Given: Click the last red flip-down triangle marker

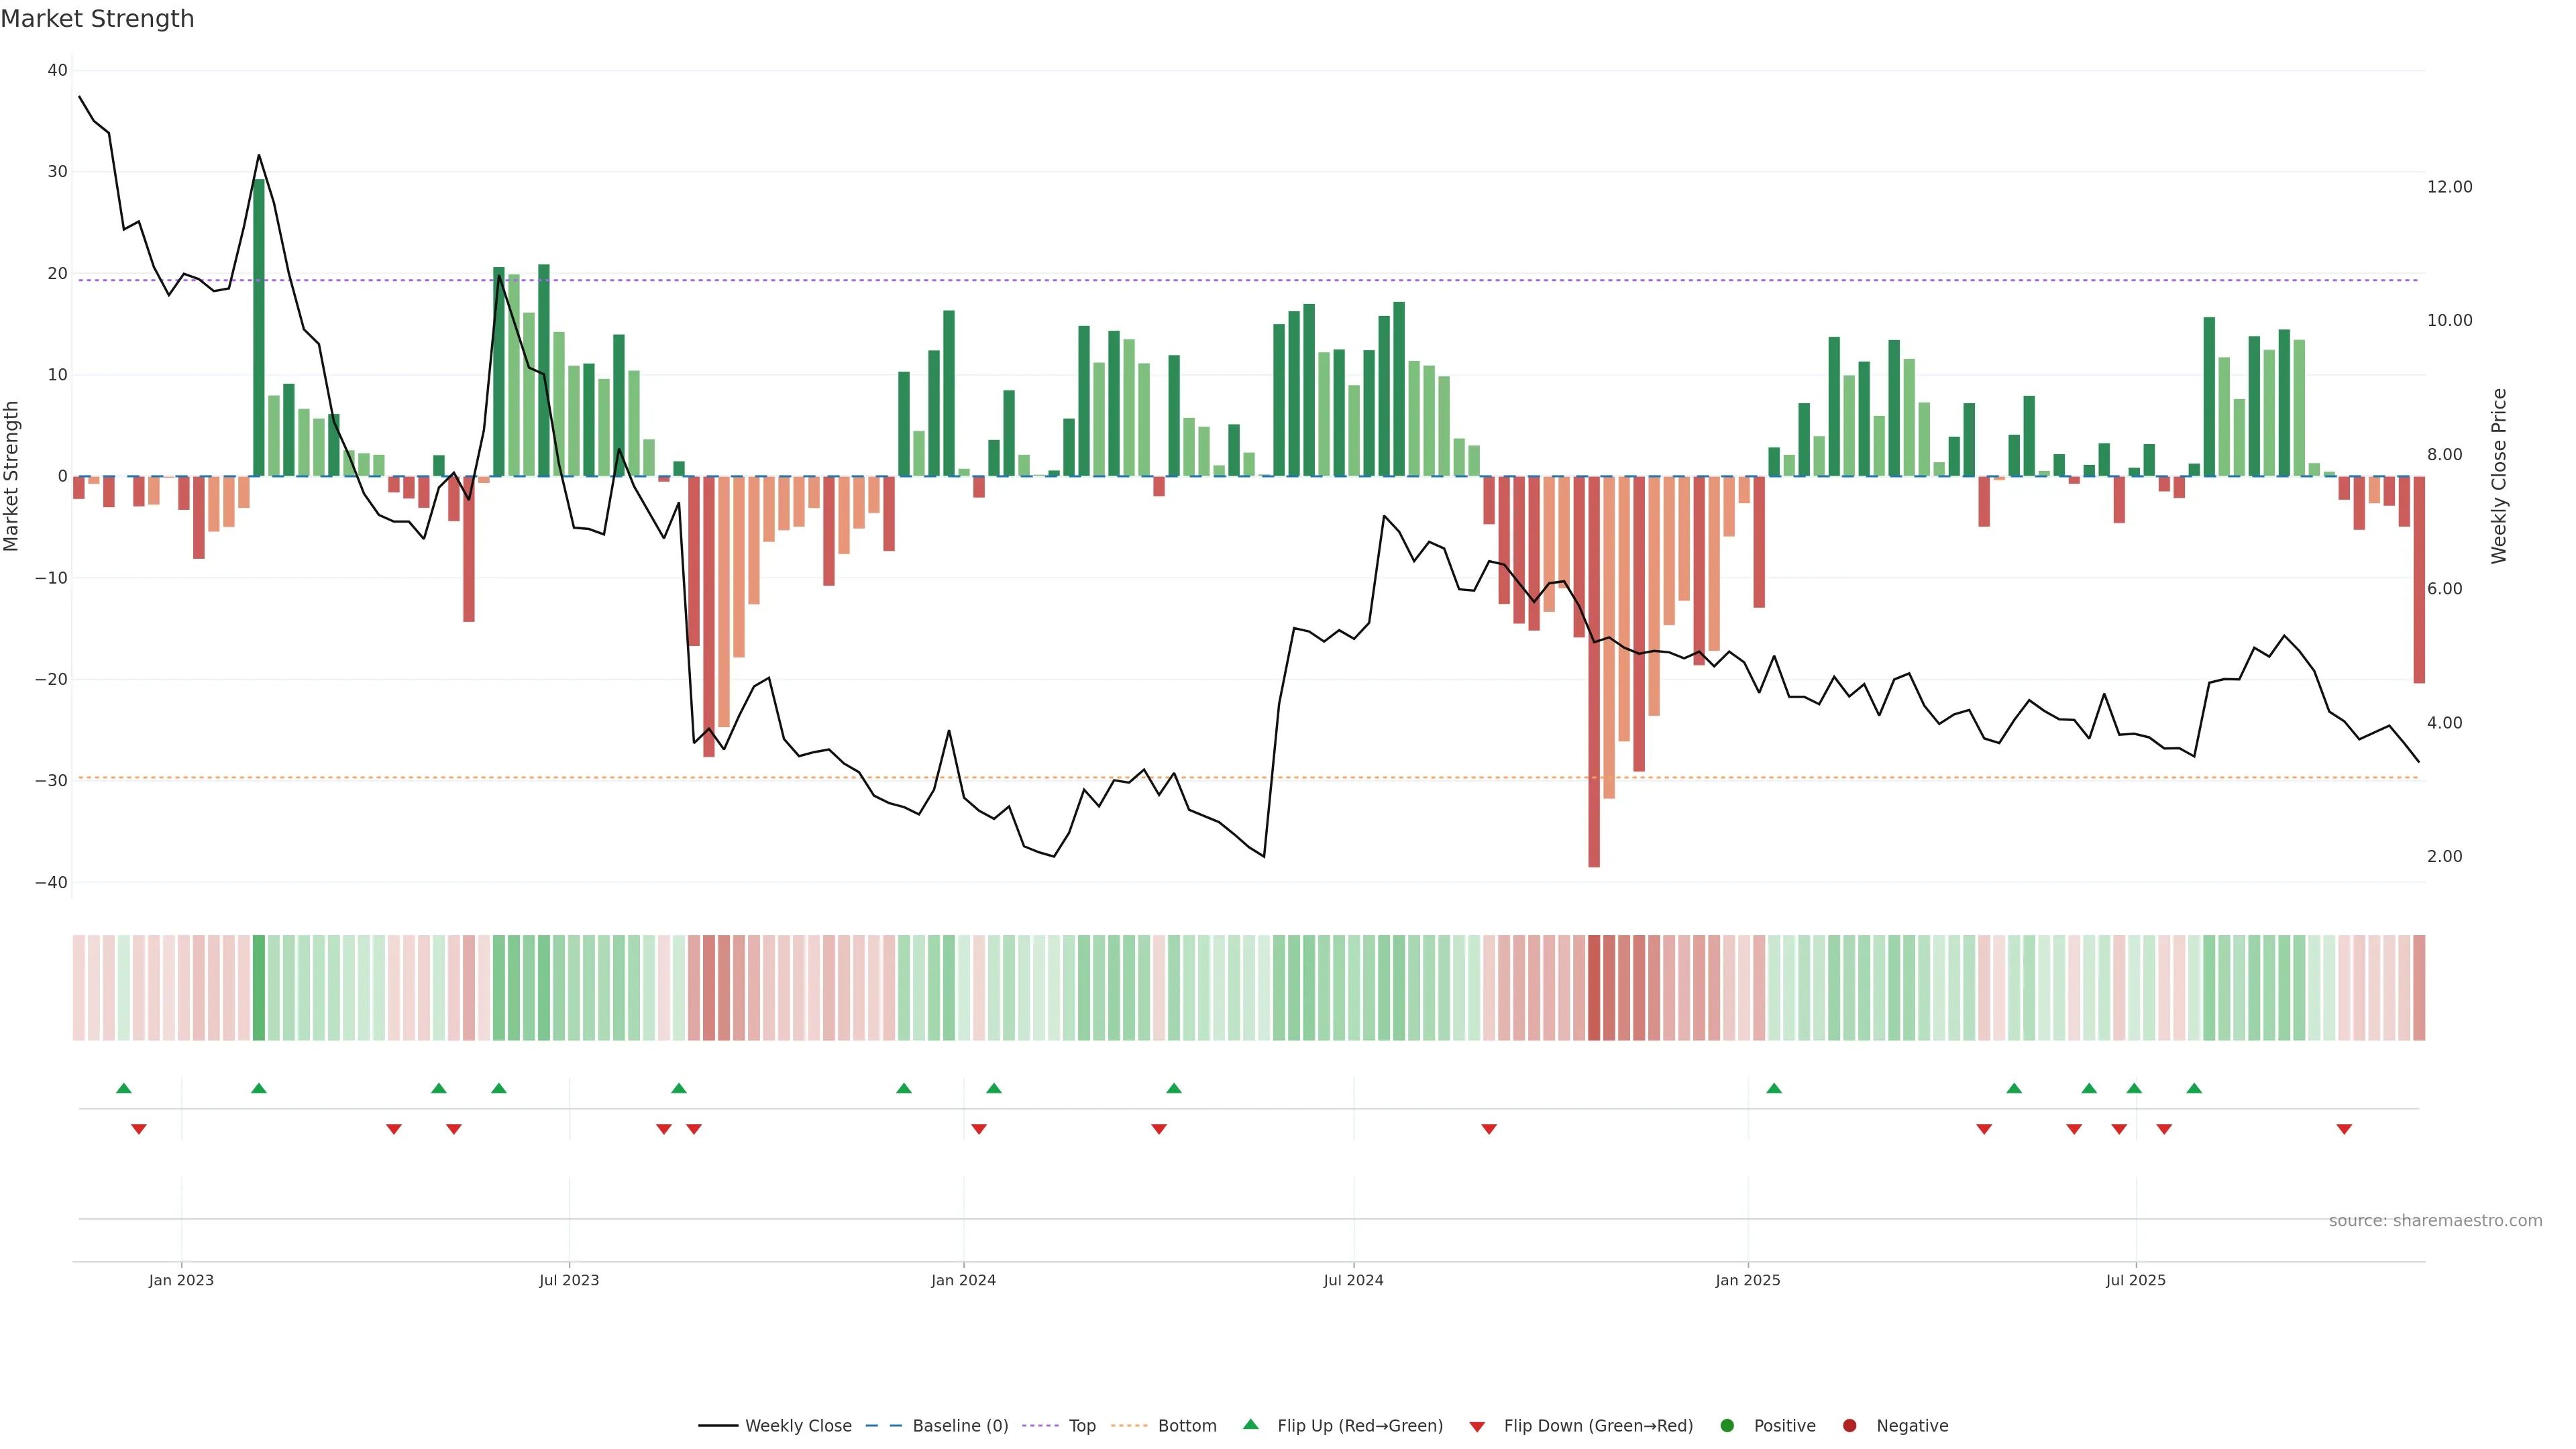Looking at the screenshot, I should click(2344, 1129).
